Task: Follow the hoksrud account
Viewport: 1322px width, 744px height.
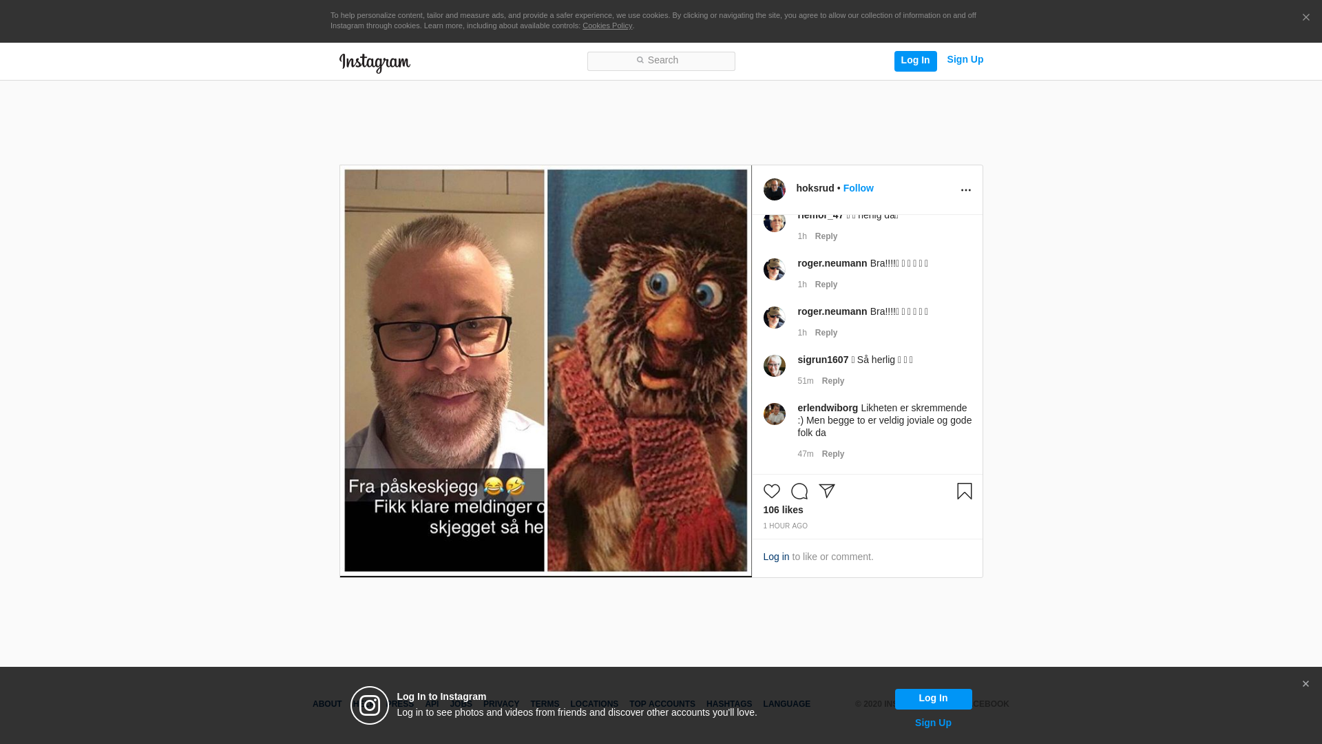Action: 858,188
